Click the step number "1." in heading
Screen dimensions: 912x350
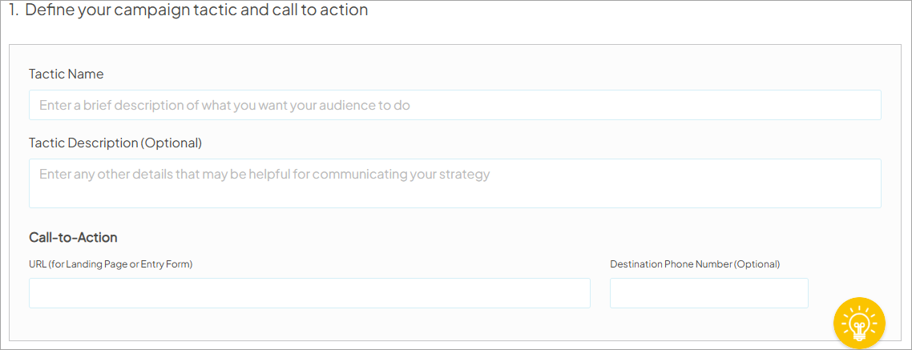click(14, 11)
